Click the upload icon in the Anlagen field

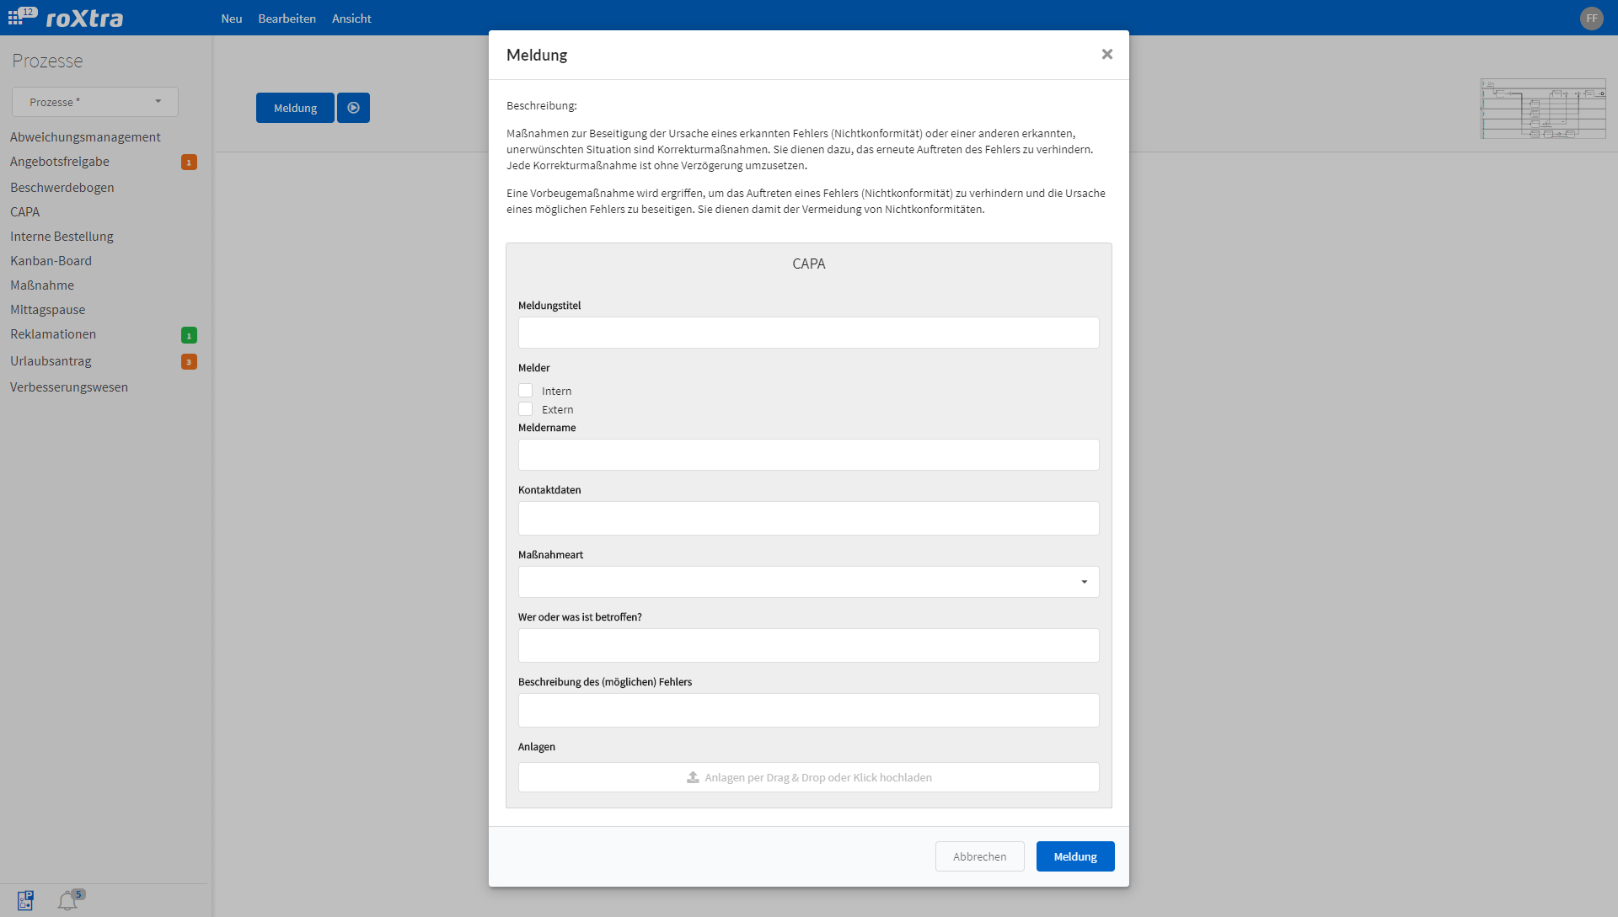click(x=693, y=777)
